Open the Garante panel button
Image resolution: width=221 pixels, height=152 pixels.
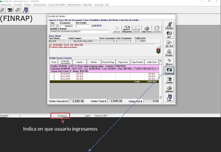point(169,25)
